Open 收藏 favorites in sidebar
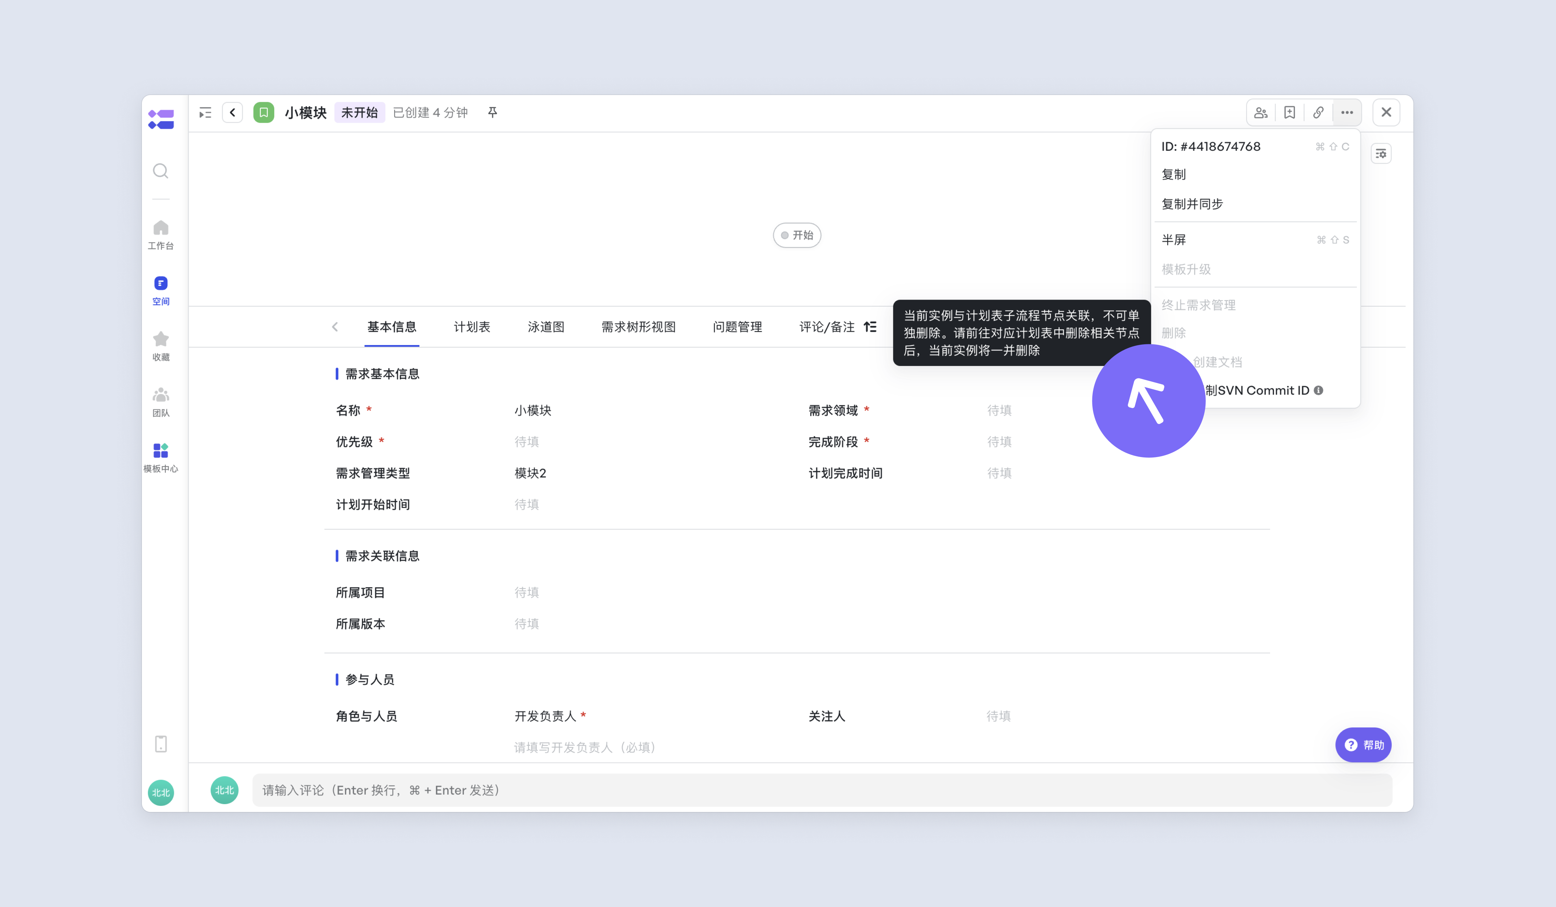1556x907 pixels. point(161,346)
